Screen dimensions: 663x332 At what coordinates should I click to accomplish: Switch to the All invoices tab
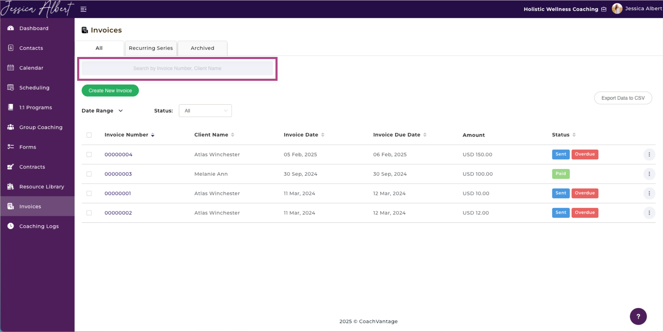pyautogui.click(x=99, y=48)
